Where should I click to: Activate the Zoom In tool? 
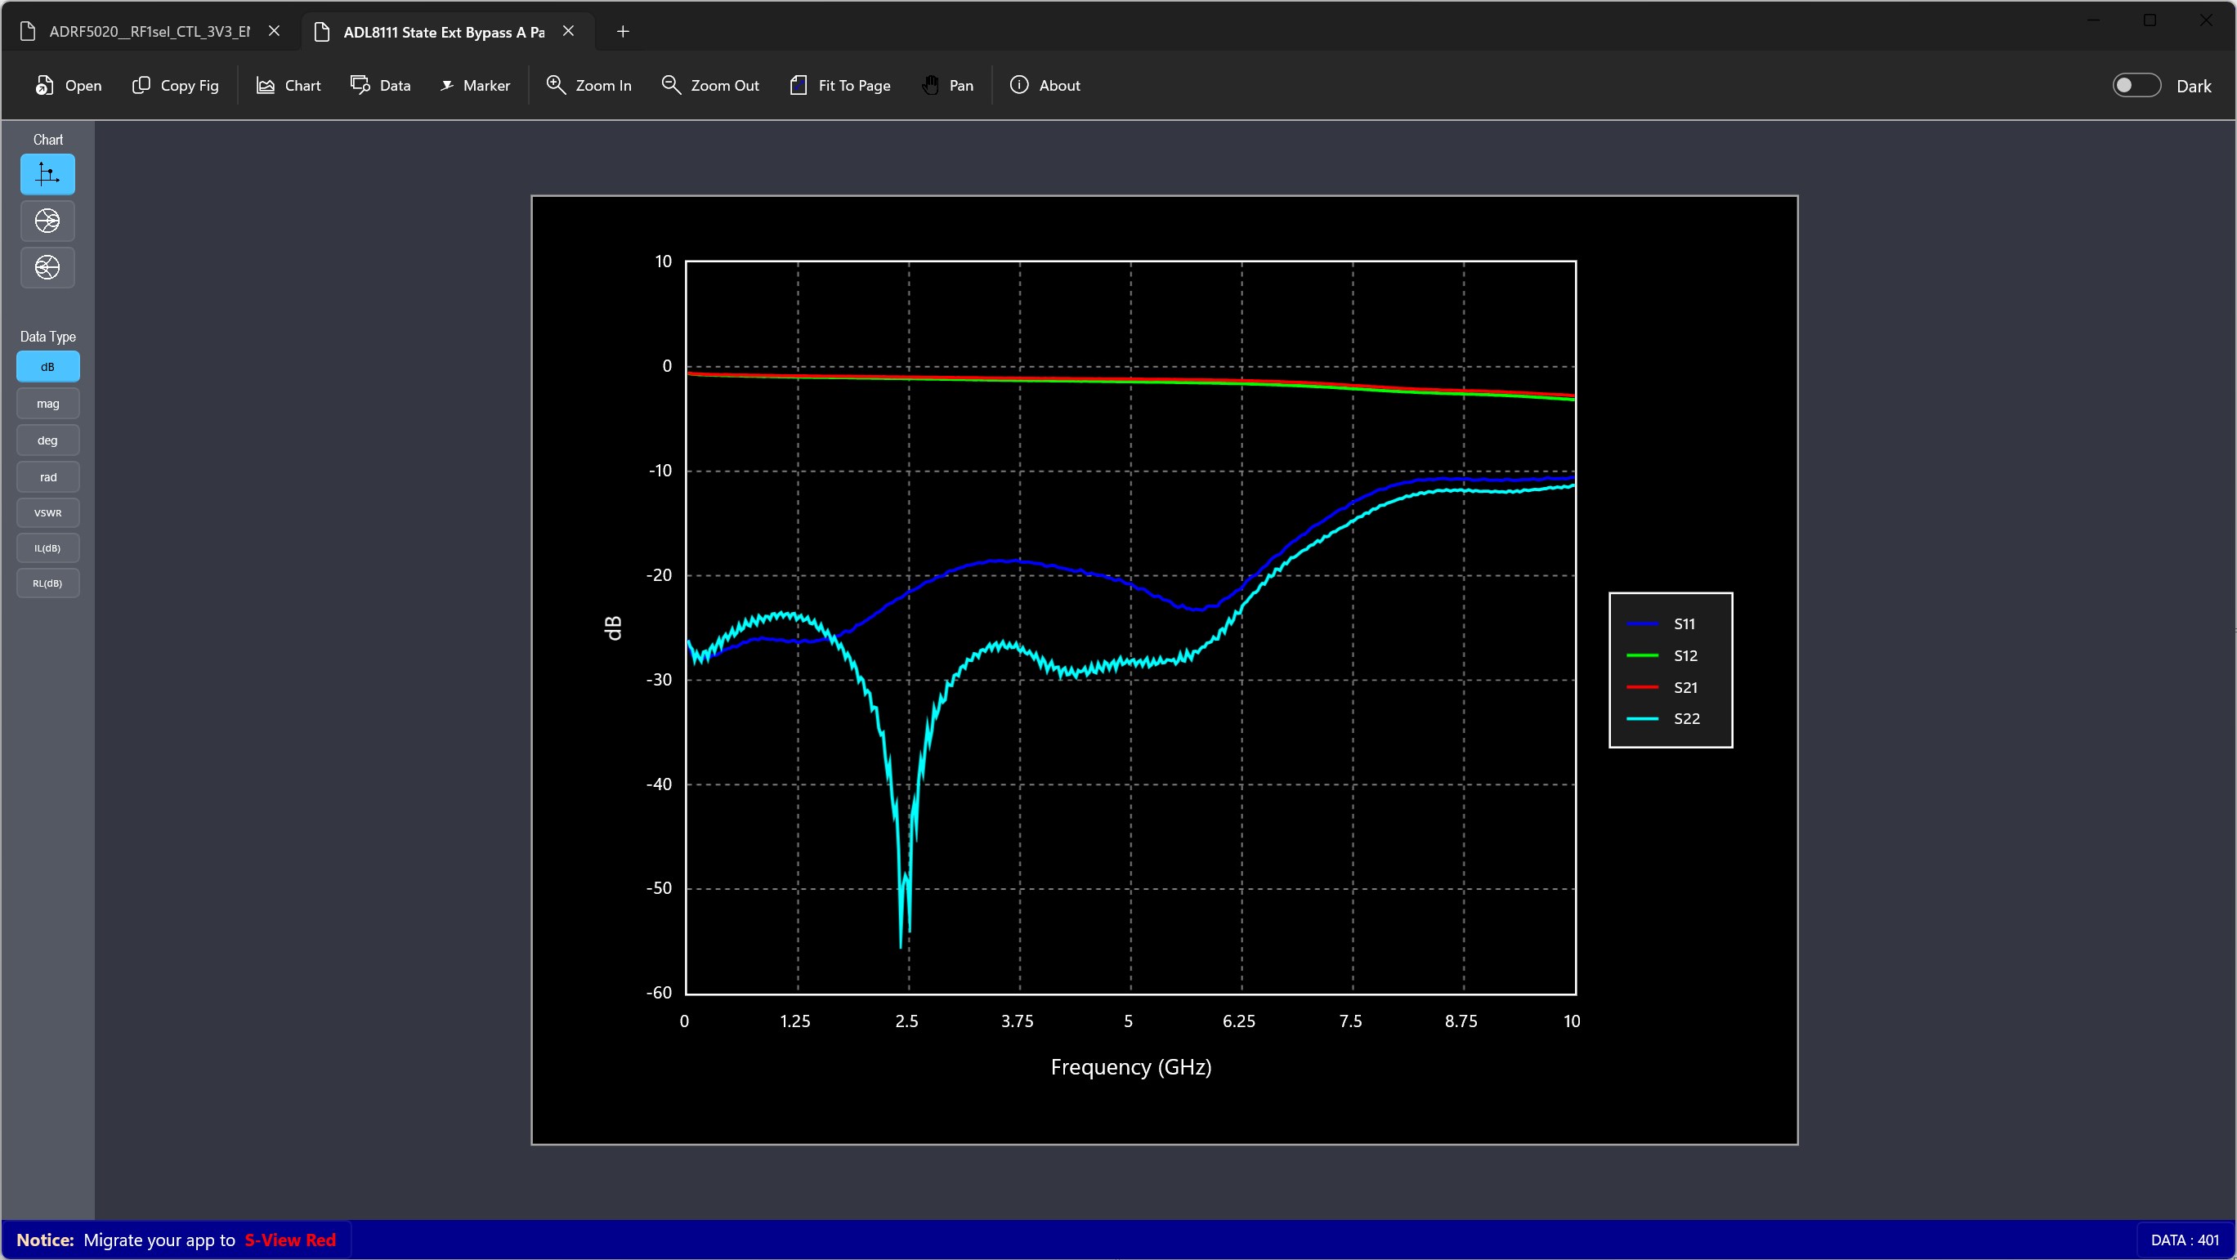click(588, 85)
